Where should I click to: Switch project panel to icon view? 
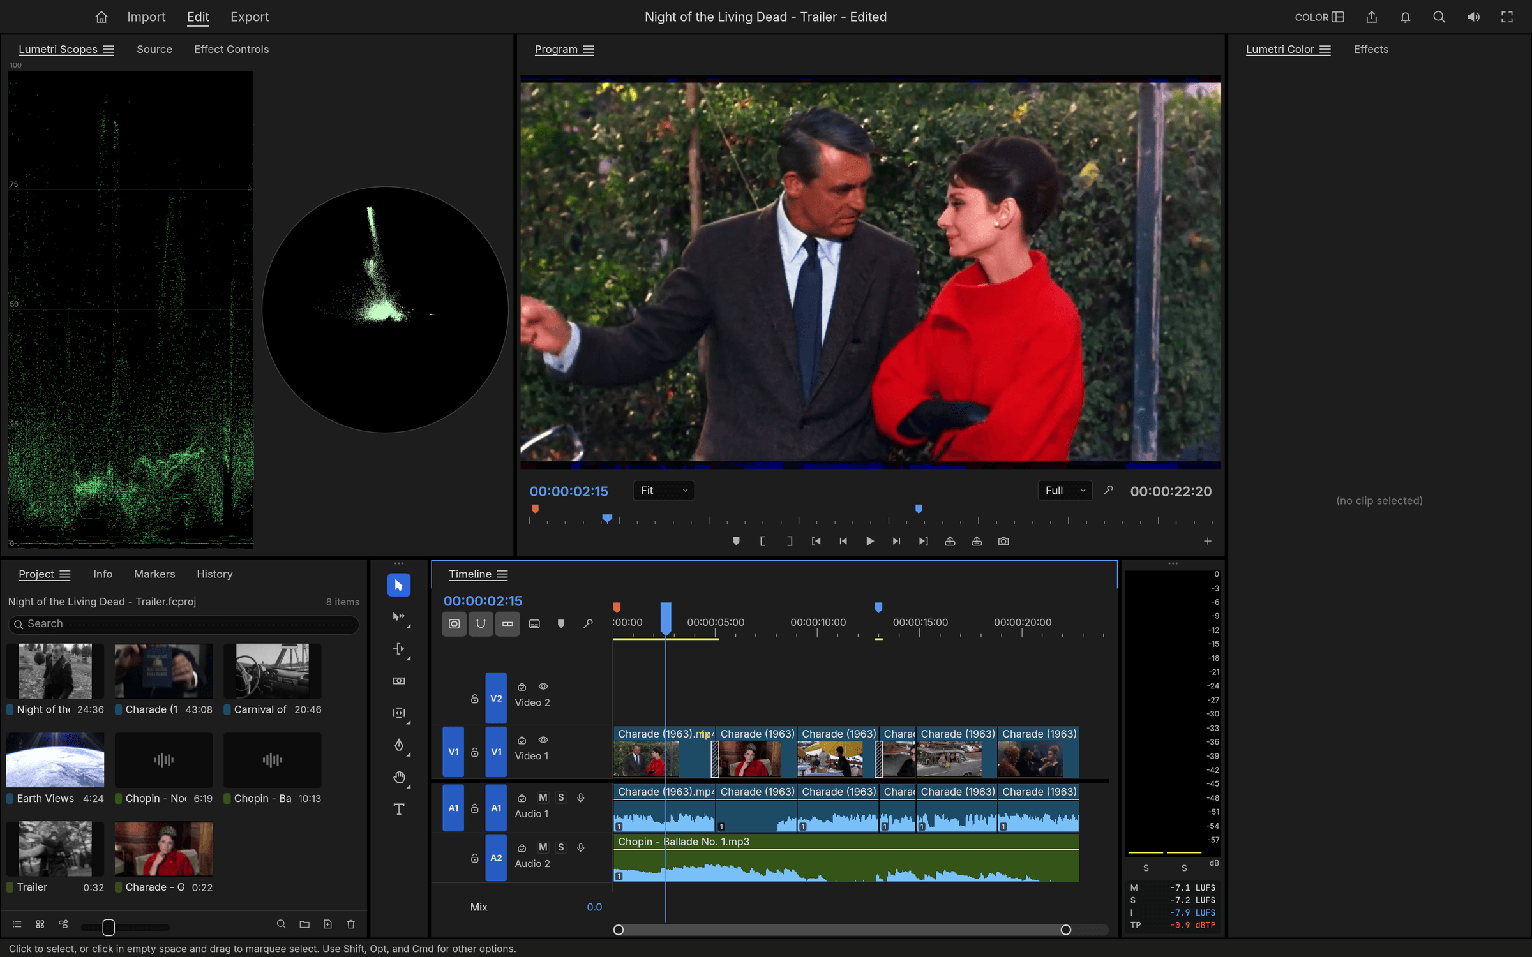(40, 924)
